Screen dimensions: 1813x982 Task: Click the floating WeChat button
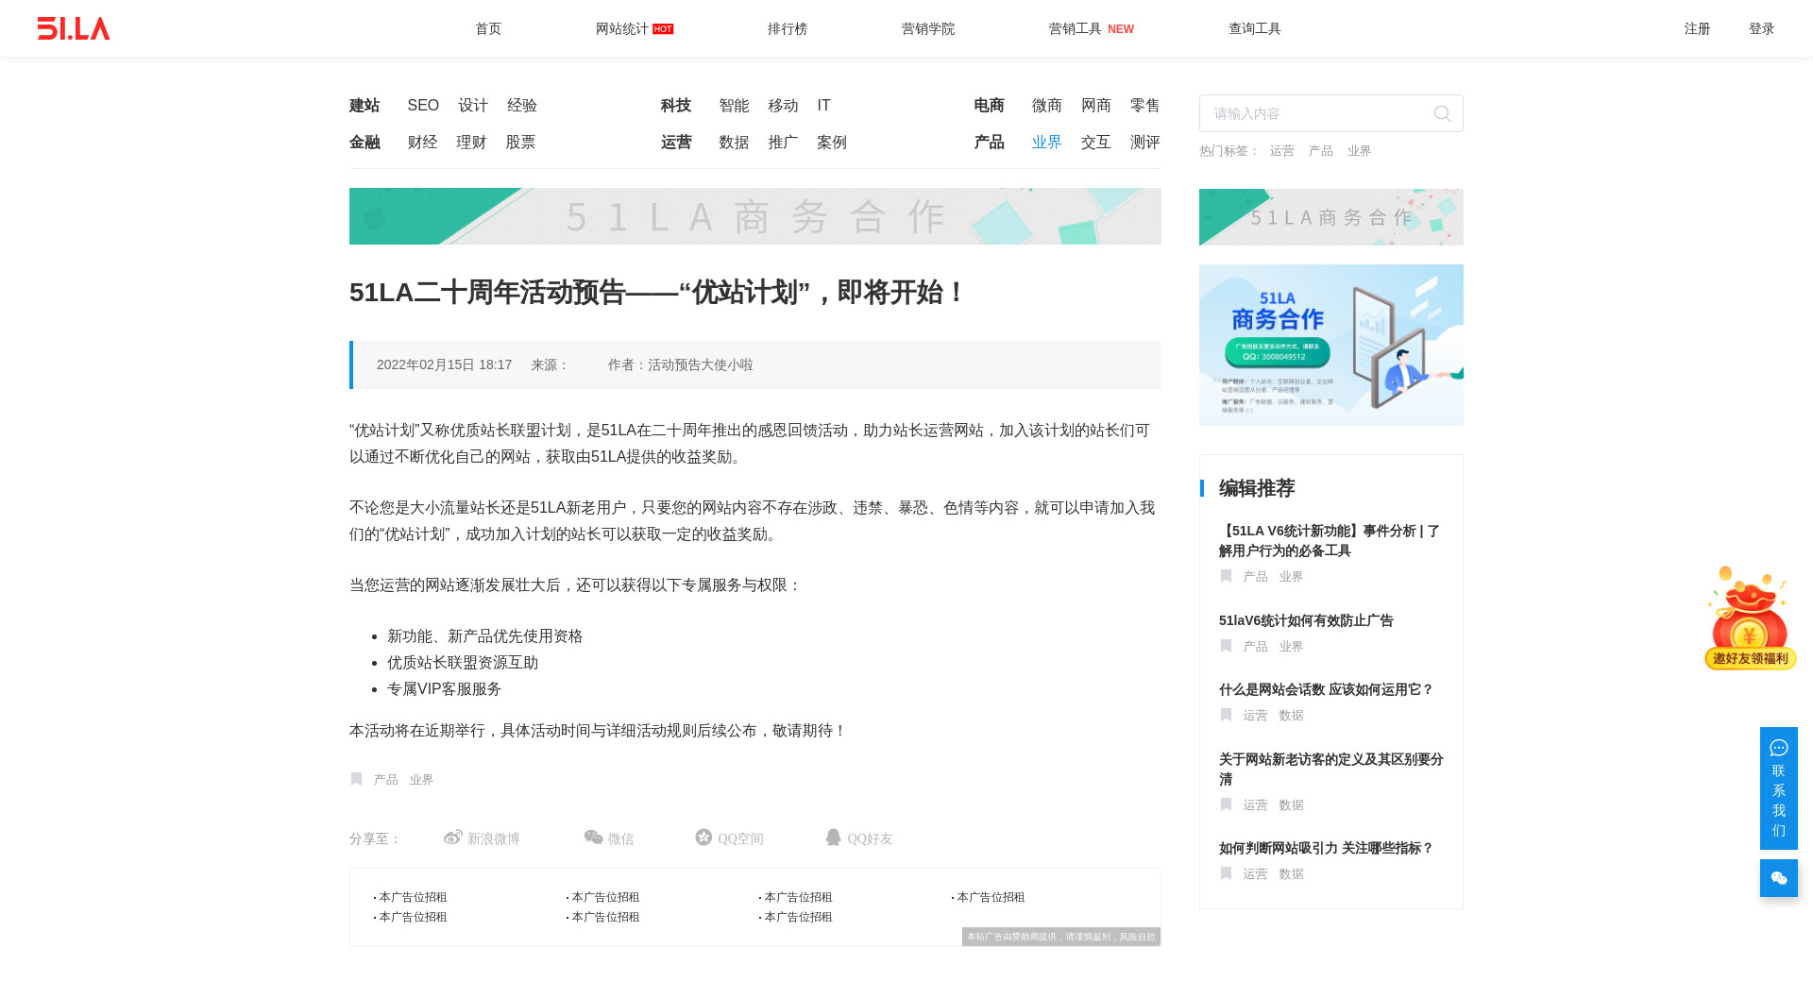coord(1778,878)
